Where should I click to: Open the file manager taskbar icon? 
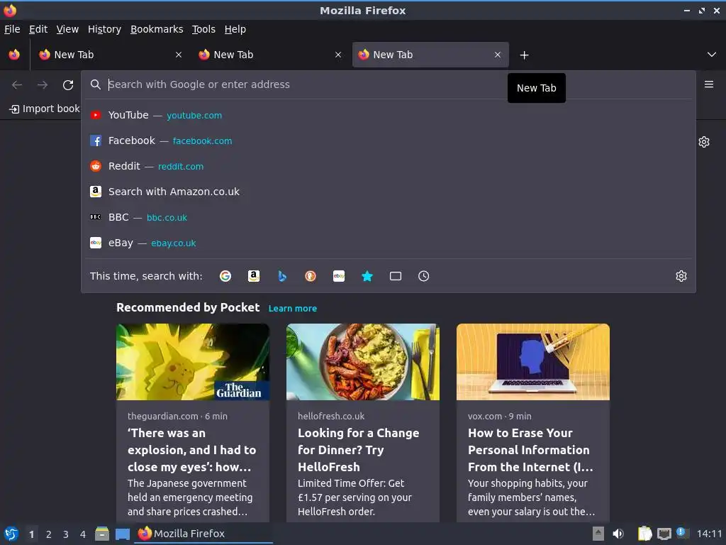tap(102, 534)
